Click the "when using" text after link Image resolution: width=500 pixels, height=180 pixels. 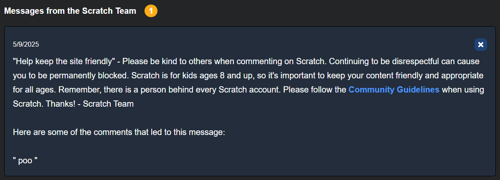463,90
